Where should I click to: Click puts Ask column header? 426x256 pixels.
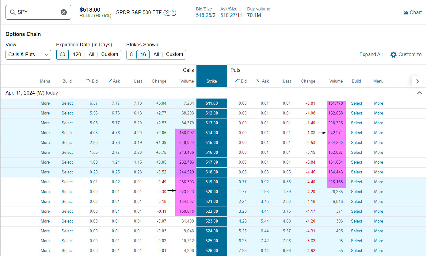tap(263, 81)
